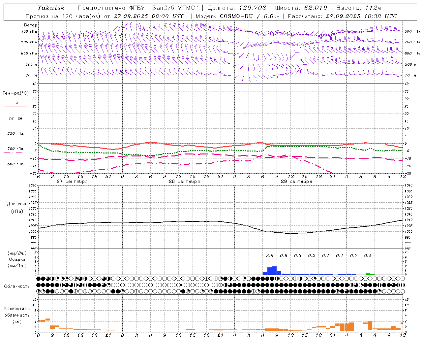The image size is (422, 338).
Task: Click the "0.4" precipitation total value
Action: 368,255
